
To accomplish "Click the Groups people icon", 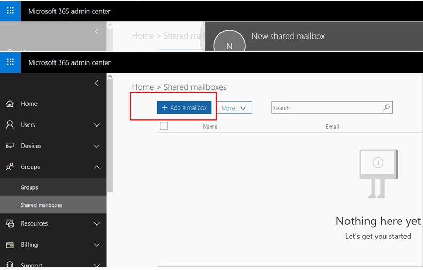I will [10, 167].
